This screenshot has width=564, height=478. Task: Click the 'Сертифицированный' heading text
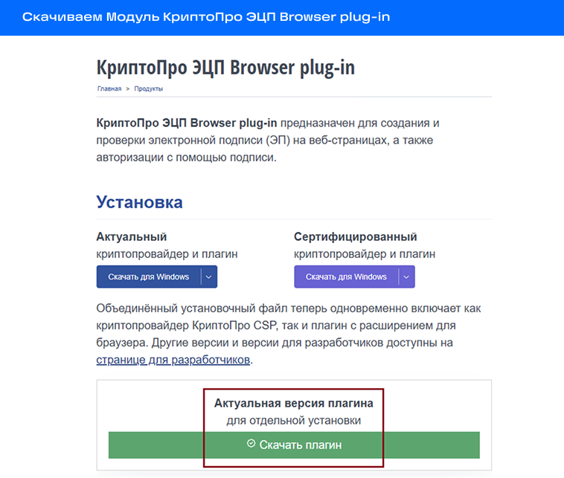[356, 237]
